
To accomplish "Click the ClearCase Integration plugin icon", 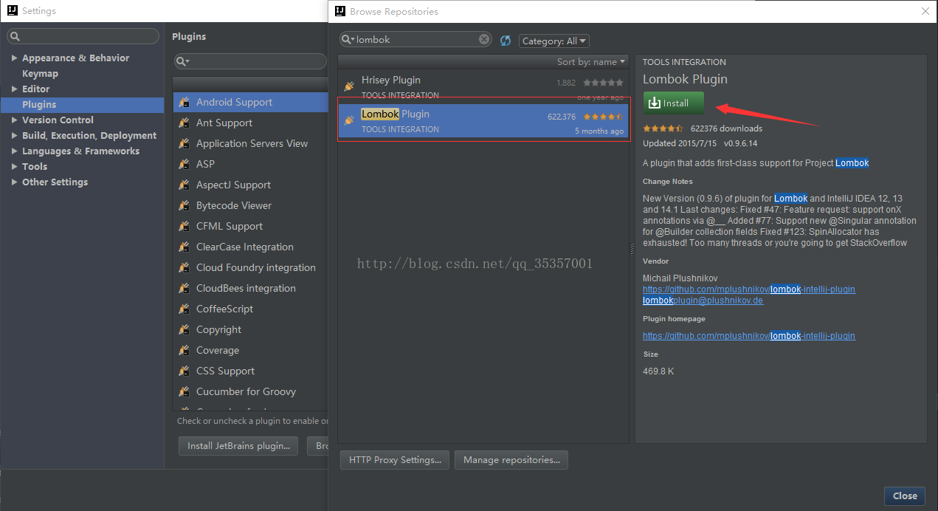I will click(x=184, y=247).
